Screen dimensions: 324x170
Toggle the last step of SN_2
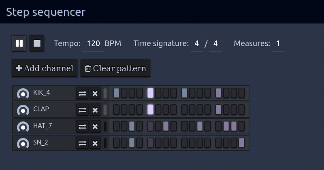coord(241,143)
